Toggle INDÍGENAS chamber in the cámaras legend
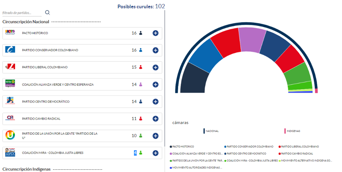Screen dimensions: 342x172 (x=292, y=131)
